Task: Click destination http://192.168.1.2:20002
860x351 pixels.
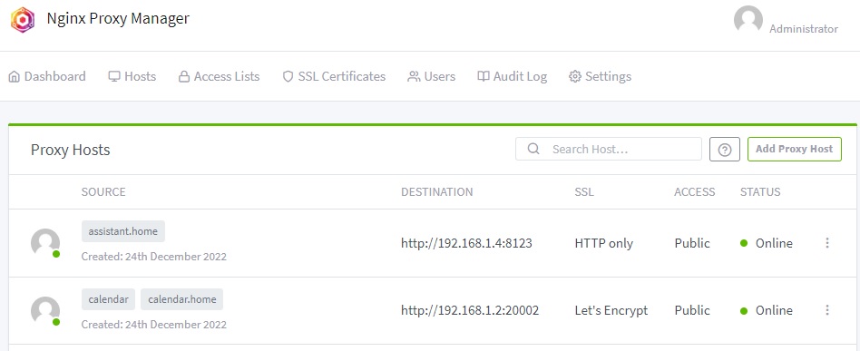Action: (470, 310)
